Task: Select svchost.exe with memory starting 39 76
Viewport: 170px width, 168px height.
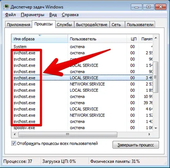Action: tap(24, 103)
